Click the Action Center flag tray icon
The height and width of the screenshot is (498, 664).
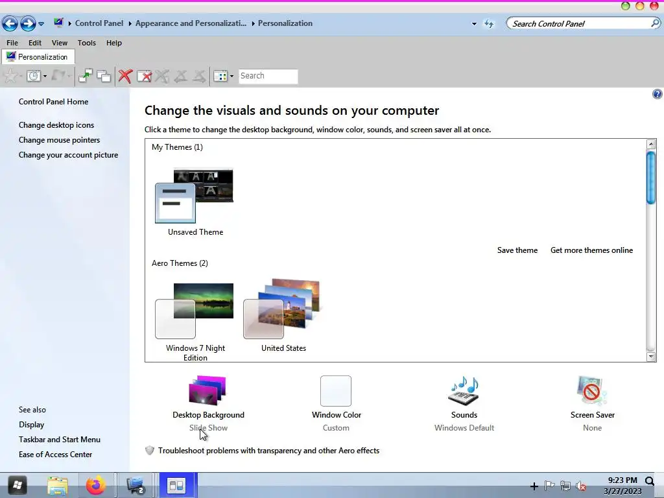[x=549, y=485]
